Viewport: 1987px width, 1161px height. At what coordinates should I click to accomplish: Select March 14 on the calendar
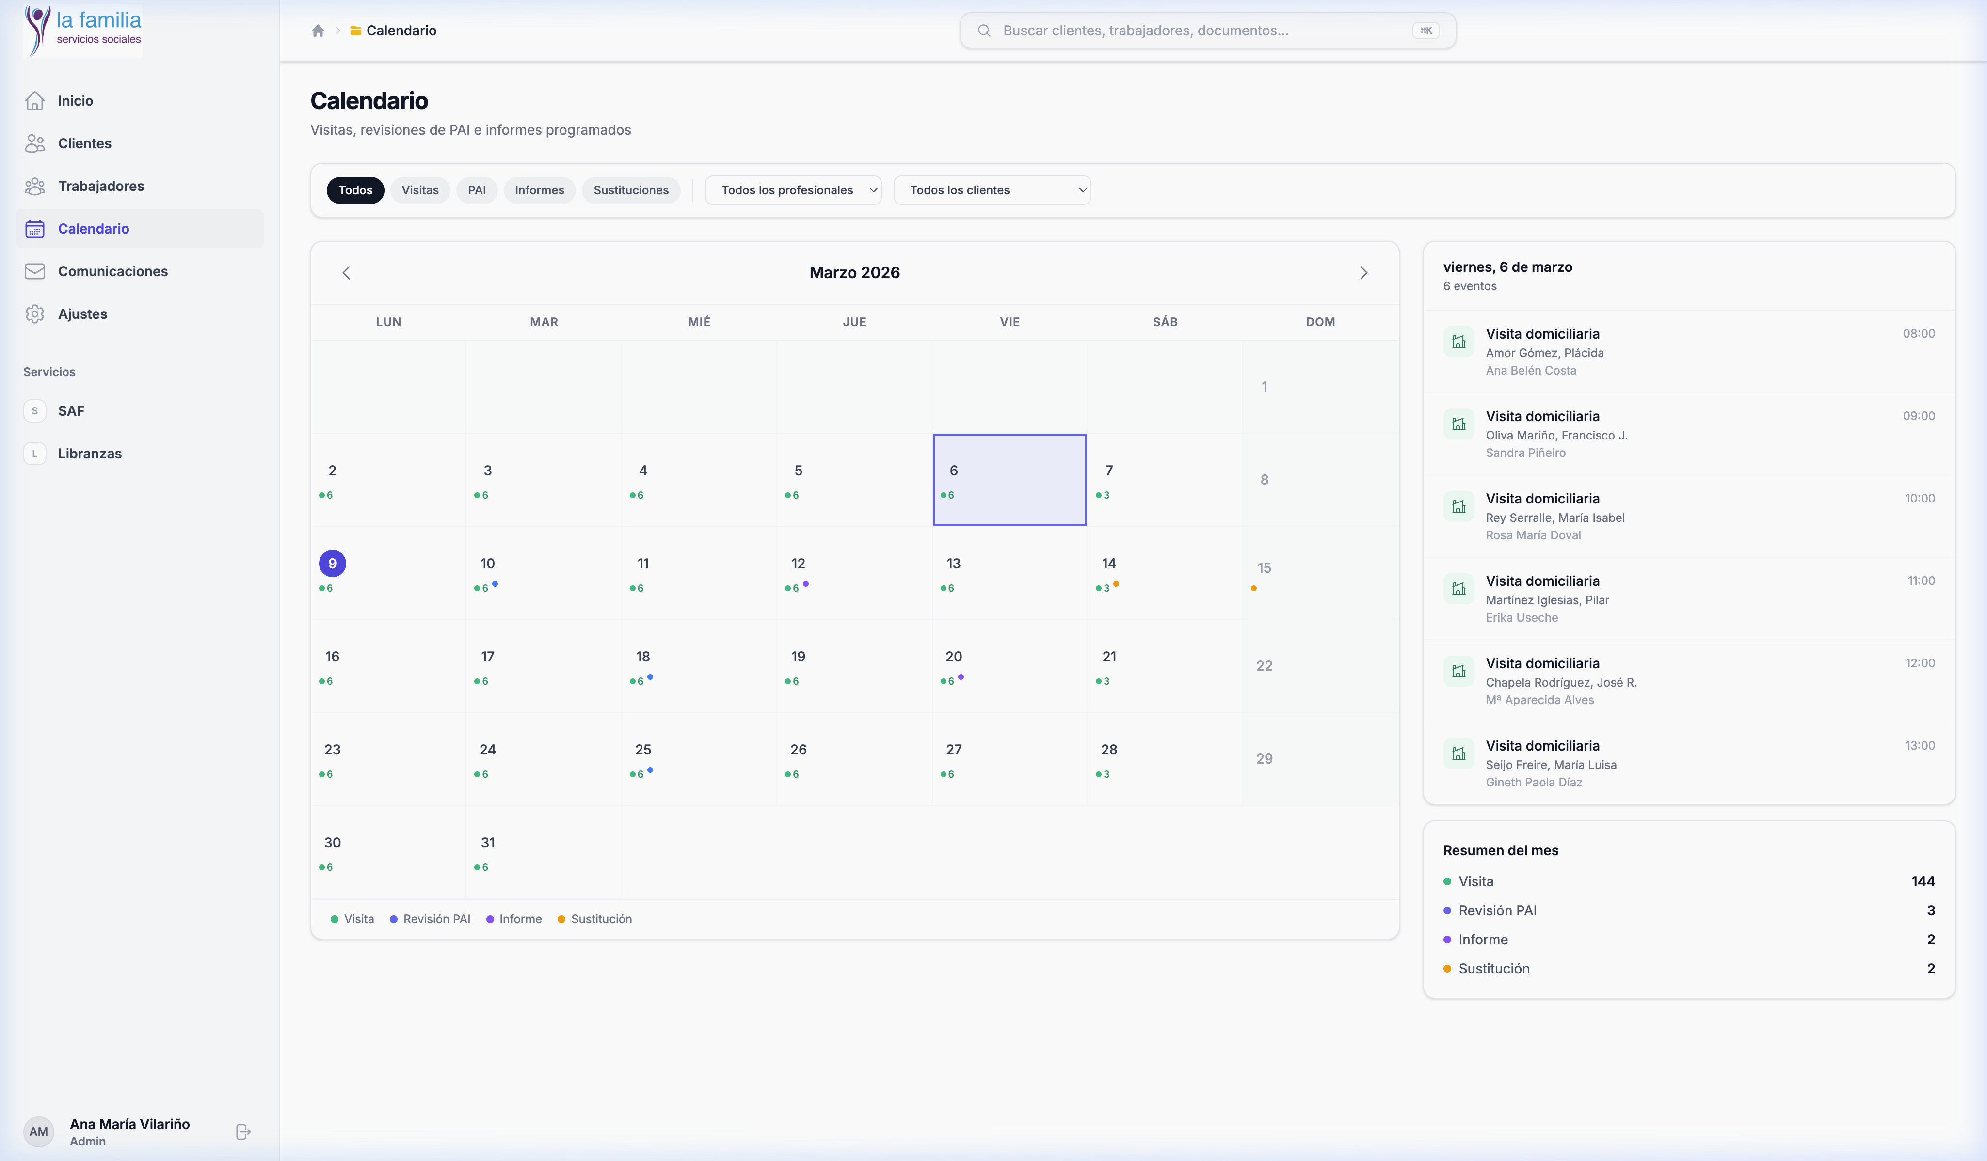point(1164,573)
